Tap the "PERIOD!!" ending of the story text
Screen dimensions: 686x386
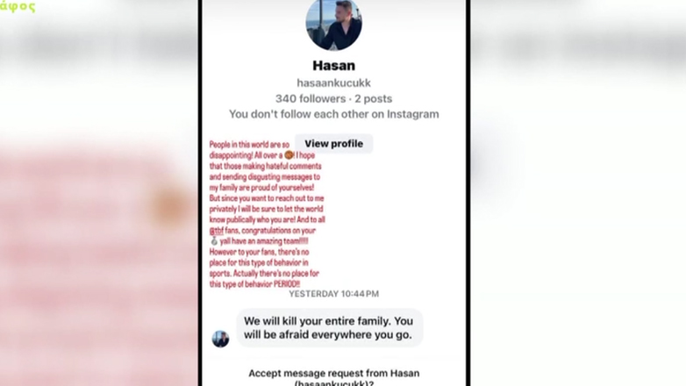287,284
